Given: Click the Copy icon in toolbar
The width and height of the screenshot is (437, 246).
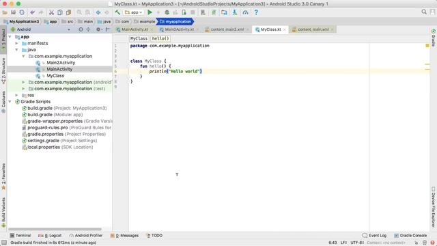Looking at the screenshot, I should click(x=60, y=12).
